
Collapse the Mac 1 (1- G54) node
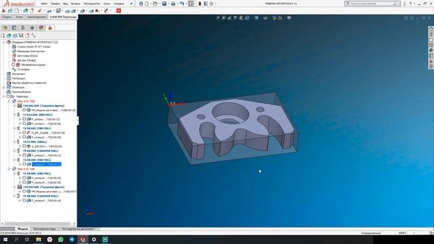(9, 169)
